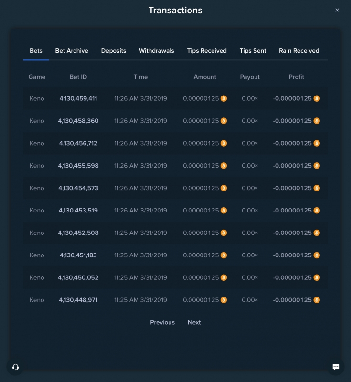
Task: Open the Rain Received tab
Action: point(299,51)
